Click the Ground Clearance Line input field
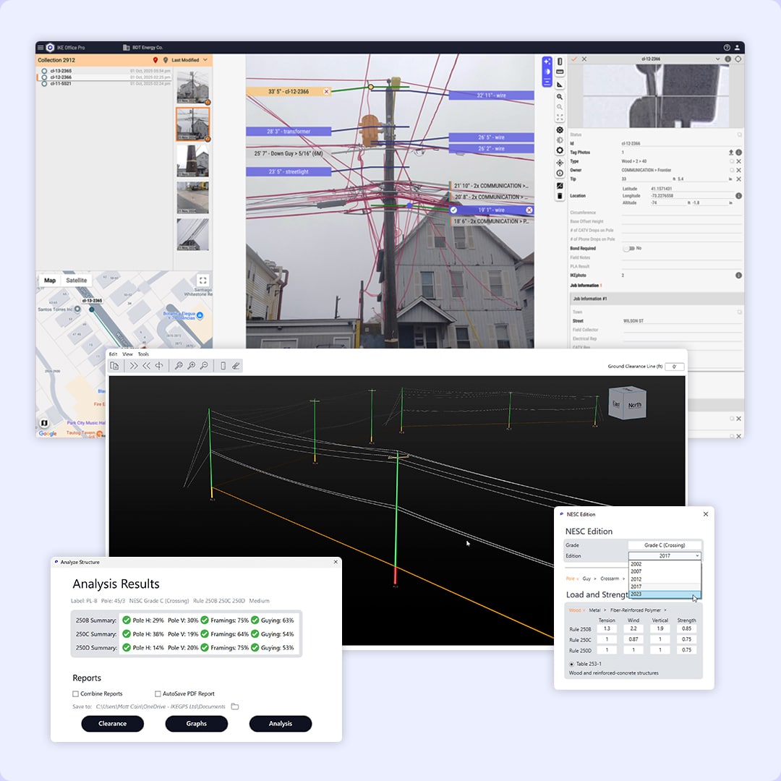The image size is (781, 781). [x=675, y=367]
